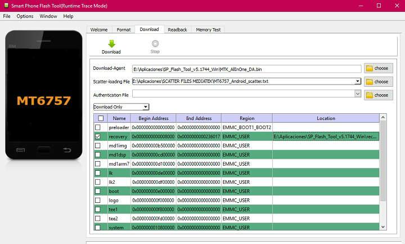Click folder choose button for Download-Agent

379,68
